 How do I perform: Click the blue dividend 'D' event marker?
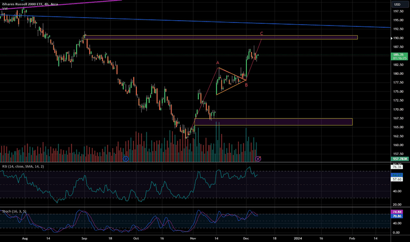pos(126,159)
